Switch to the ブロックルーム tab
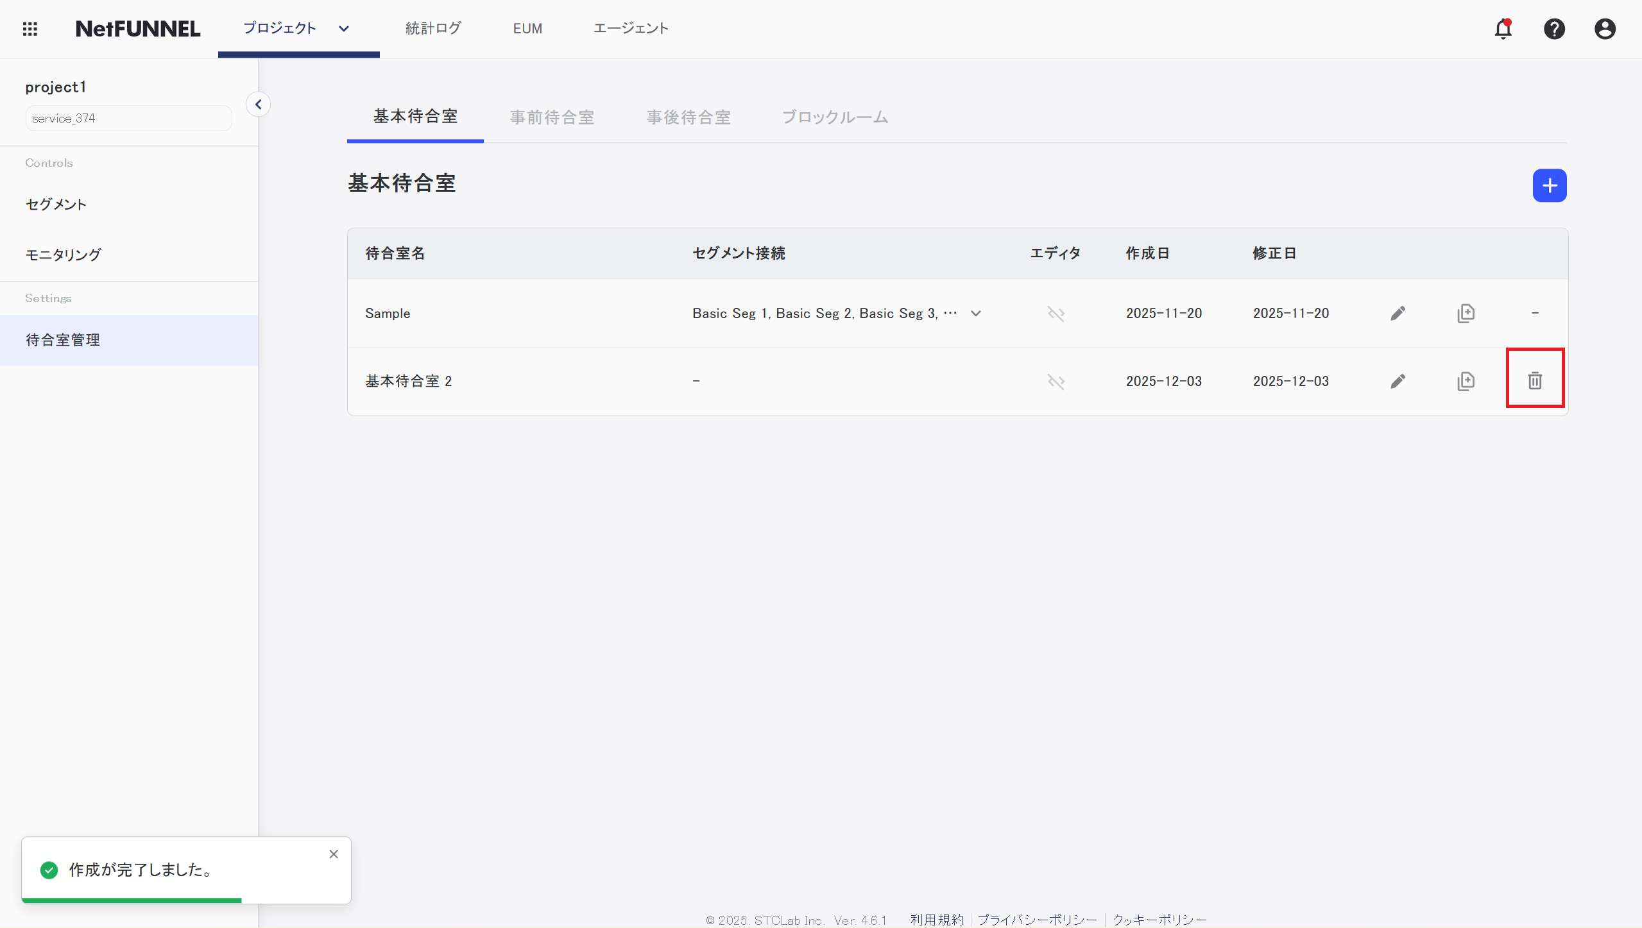 click(834, 117)
